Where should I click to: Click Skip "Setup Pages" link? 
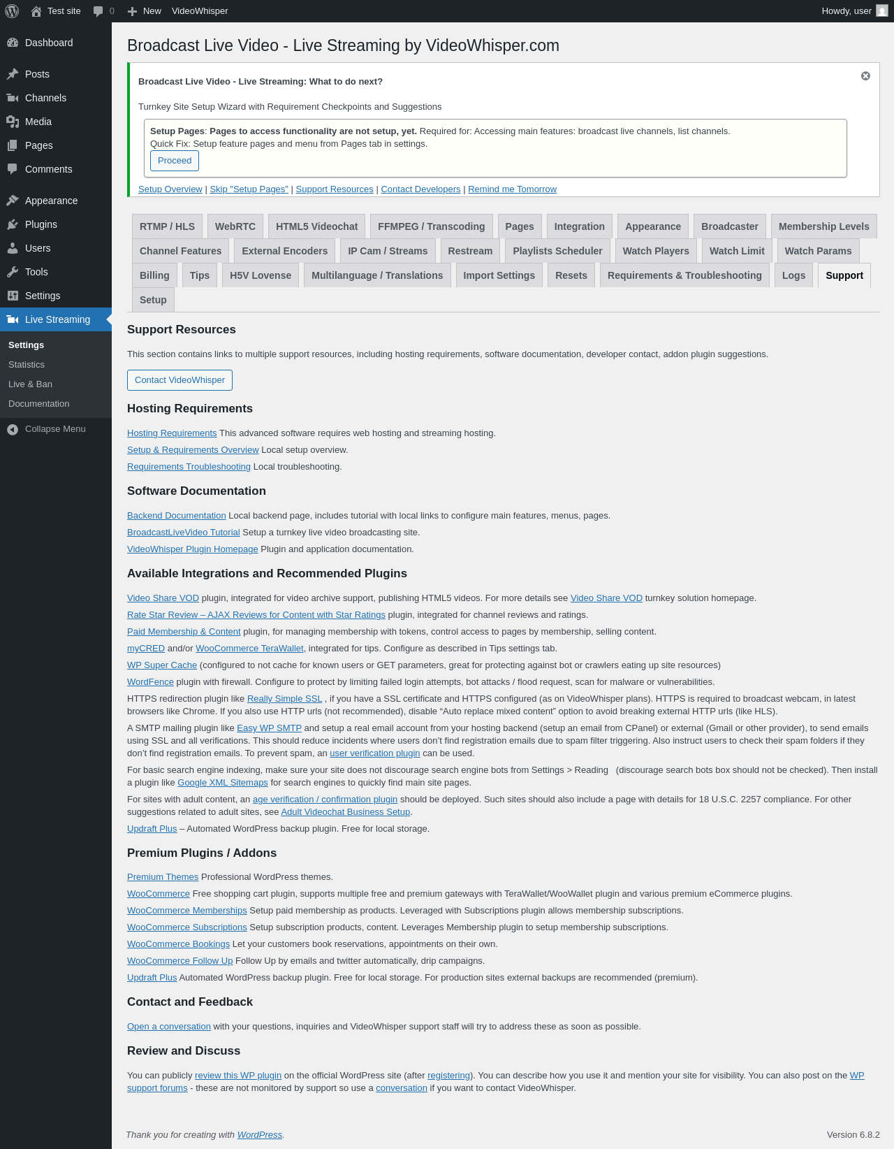(249, 189)
